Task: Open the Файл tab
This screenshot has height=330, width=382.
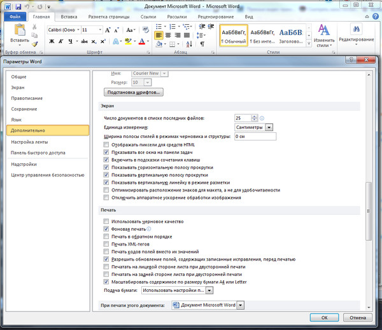Action: click(15, 17)
